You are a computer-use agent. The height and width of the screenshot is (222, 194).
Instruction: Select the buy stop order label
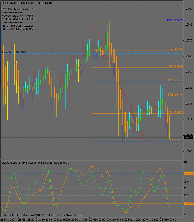click(x=14, y=52)
